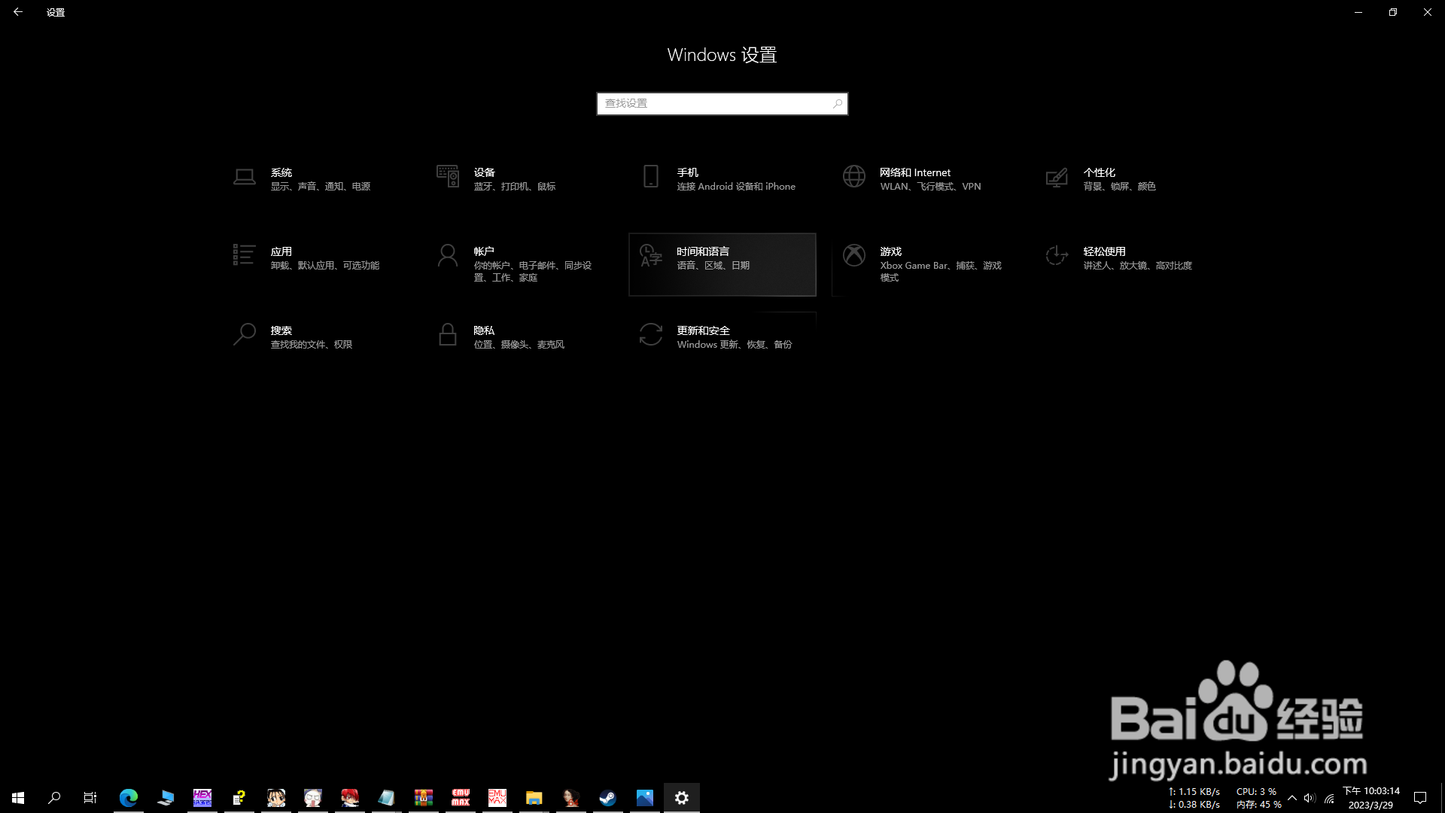Launch Steam from the taskbar
The image size is (1445, 813).
(x=607, y=797)
